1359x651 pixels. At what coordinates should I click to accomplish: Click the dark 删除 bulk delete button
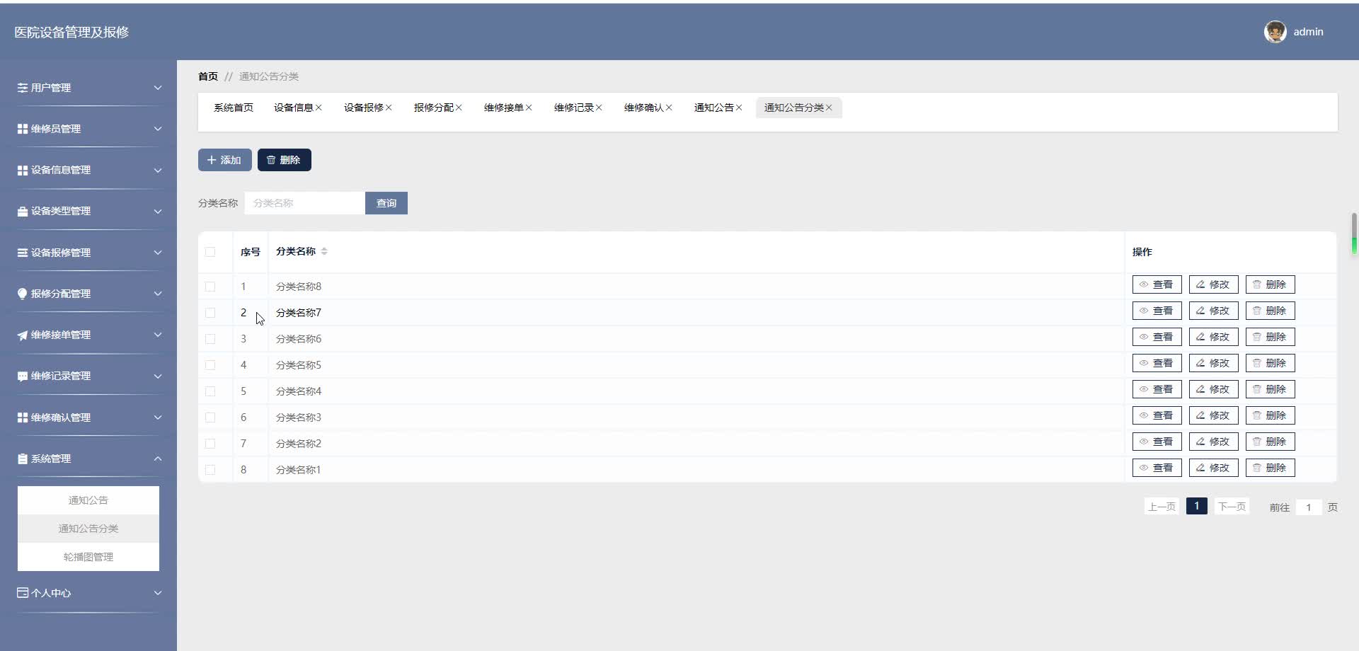[x=284, y=160]
